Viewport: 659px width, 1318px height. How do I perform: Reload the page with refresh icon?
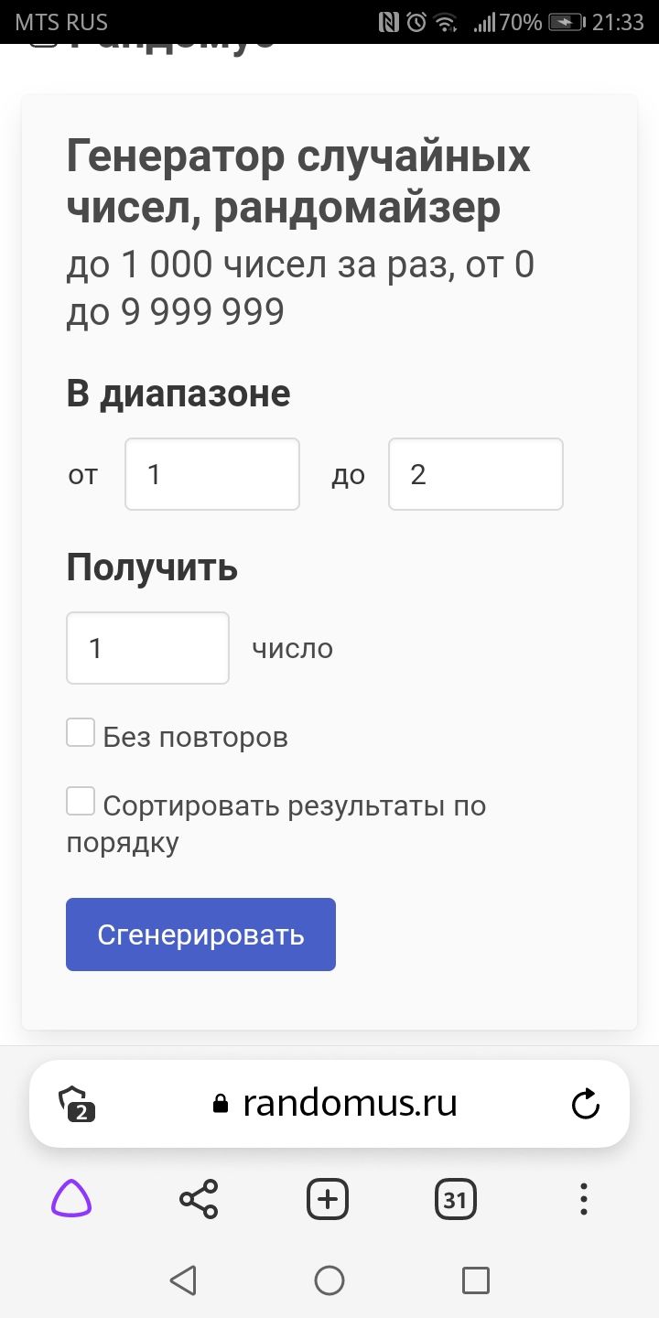[x=585, y=1105]
